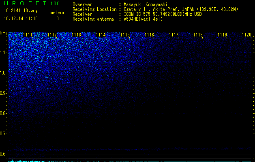The height and width of the screenshot is (162, 255).
Task: Click the Receiver field label
Action: [x=82, y=14]
